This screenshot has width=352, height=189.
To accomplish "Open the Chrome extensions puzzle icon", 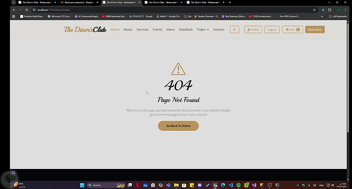I will pos(329,10).
